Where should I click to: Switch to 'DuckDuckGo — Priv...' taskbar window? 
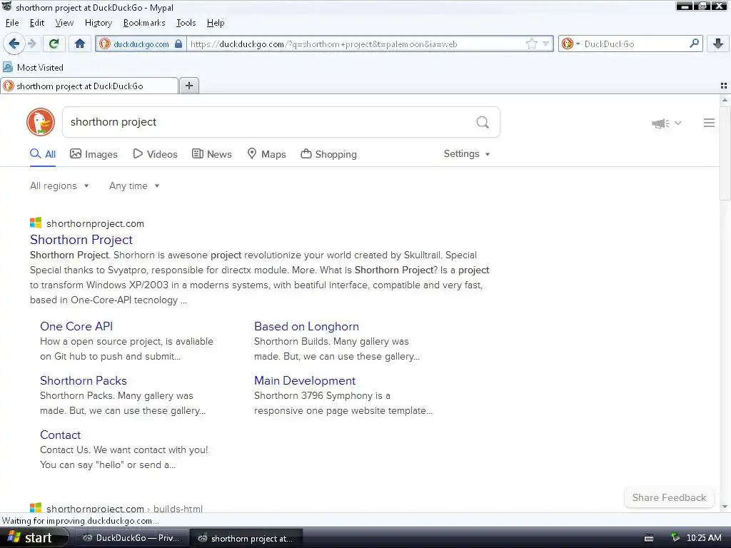click(132, 538)
